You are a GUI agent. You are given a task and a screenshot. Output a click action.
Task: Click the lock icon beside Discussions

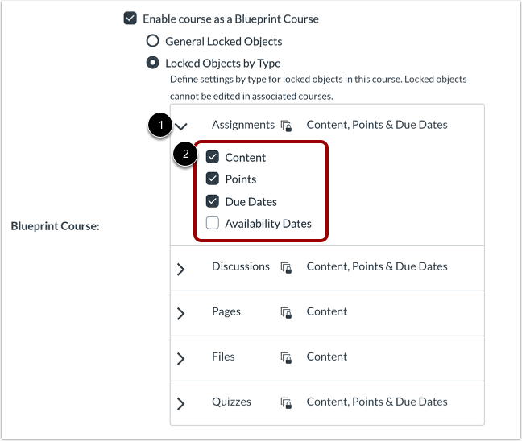point(286,268)
